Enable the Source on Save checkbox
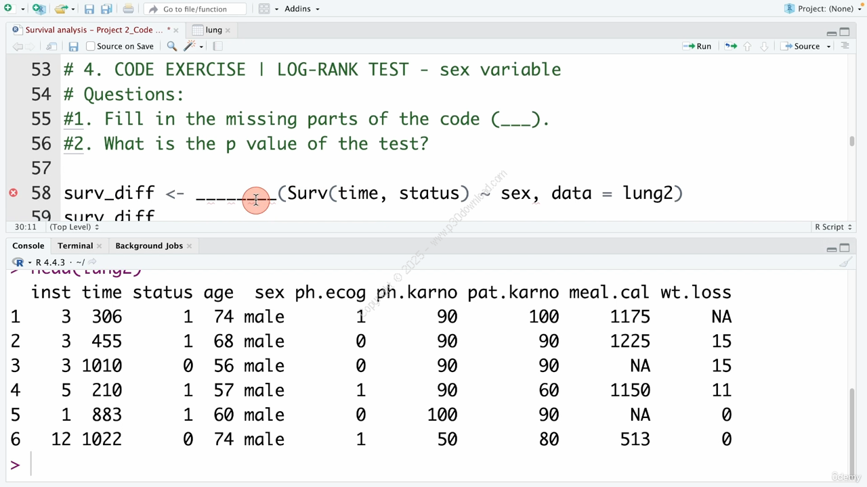Screen dimensions: 867x487 (90, 46)
